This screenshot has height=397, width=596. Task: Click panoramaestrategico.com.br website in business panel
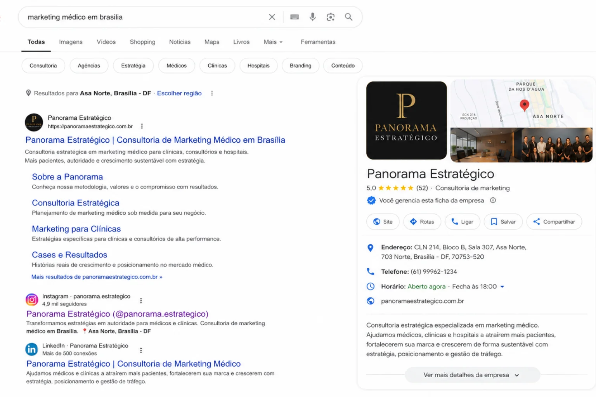(423, 301)
